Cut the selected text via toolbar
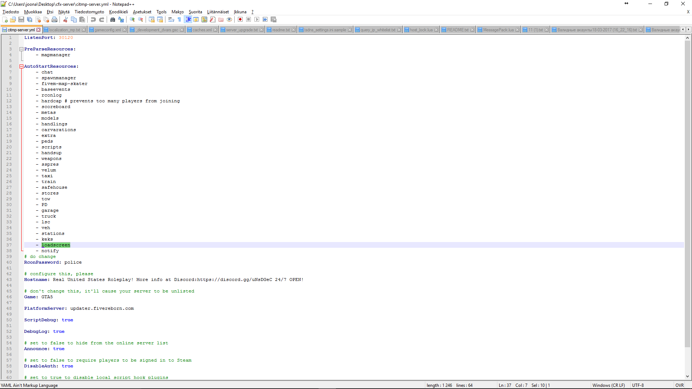The image size is (692, 389). 65,19
